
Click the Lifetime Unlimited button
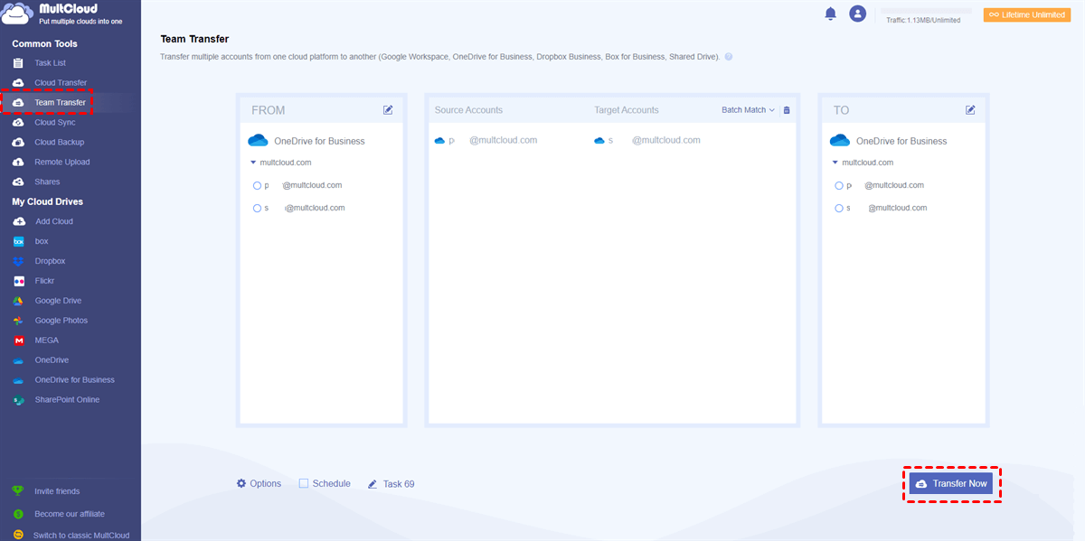point(1026,14)
